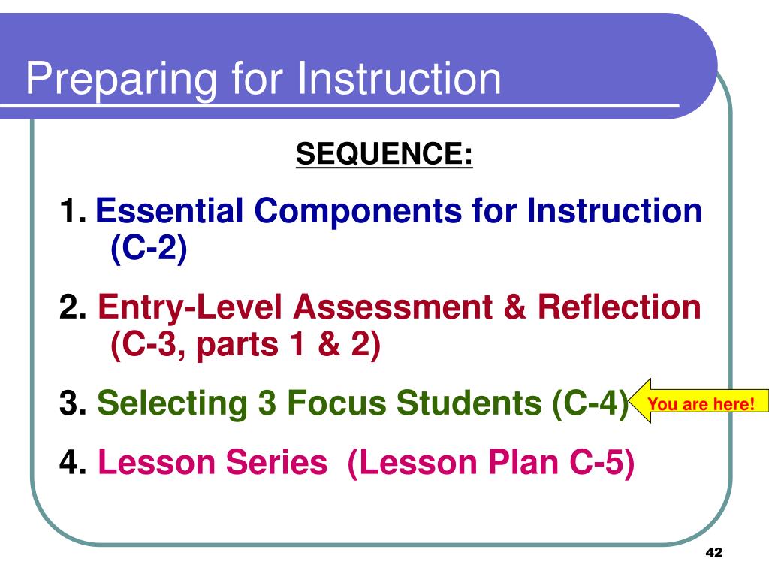Click the underlined "SEQUENCE:" heading
The height and width of the screenshot is (577, 769).
(x=384, y=153)
